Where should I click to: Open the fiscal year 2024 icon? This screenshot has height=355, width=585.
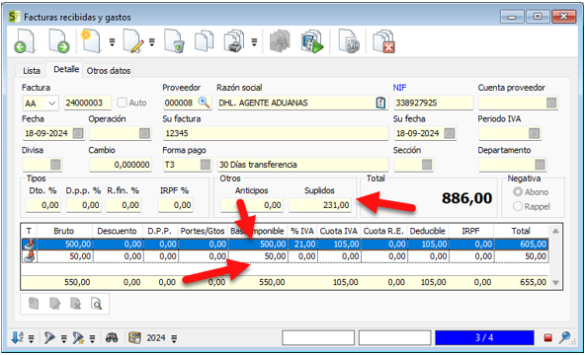tap(134, 337)
